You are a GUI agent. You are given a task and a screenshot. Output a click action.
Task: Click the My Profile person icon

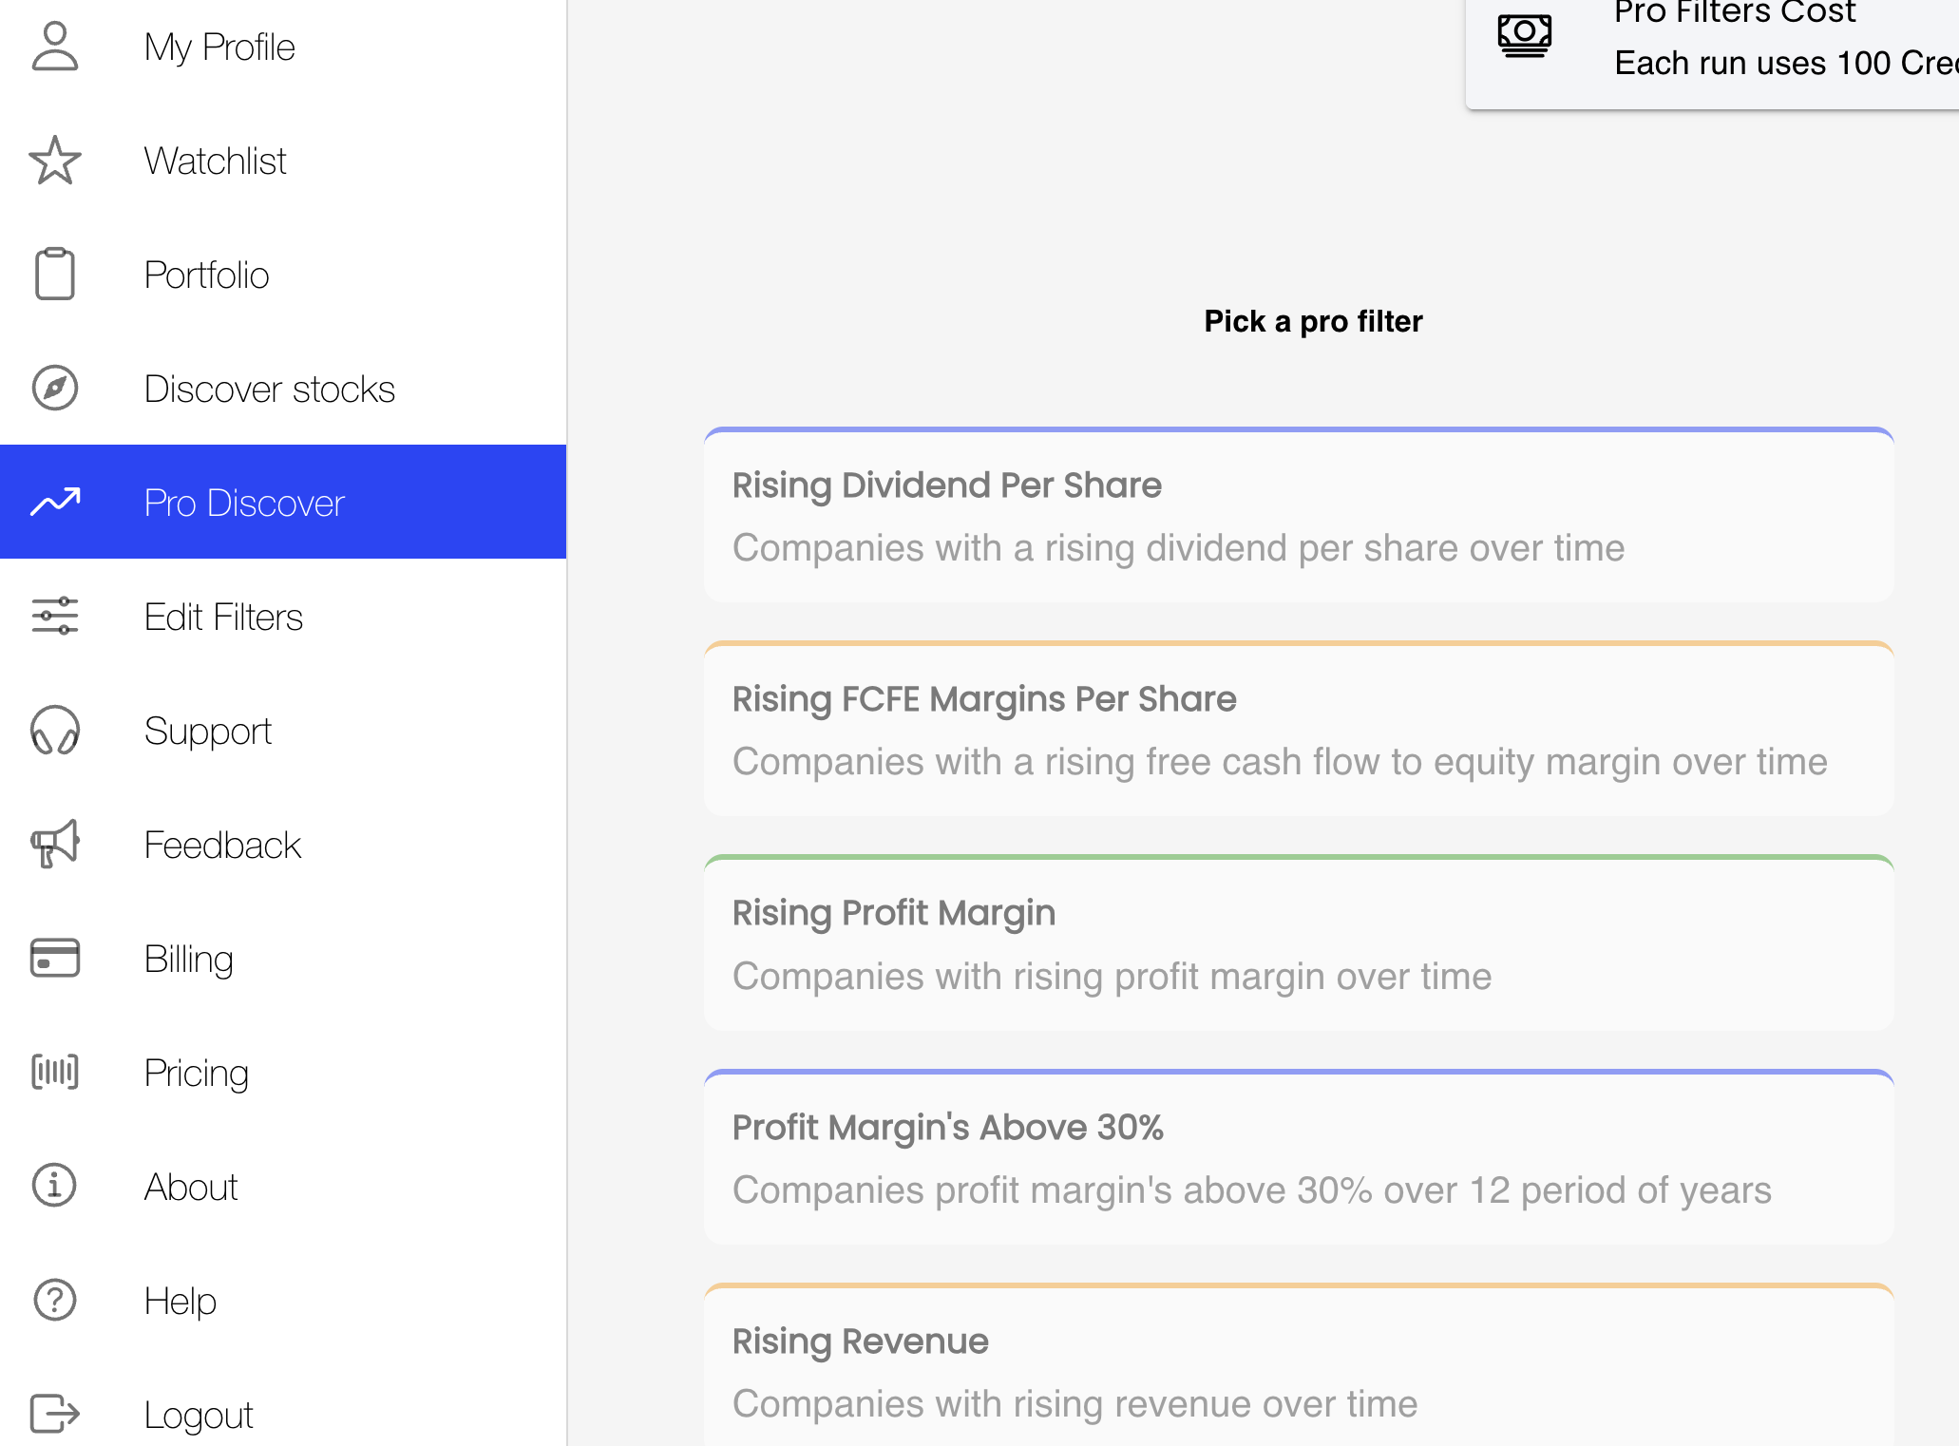54,47
